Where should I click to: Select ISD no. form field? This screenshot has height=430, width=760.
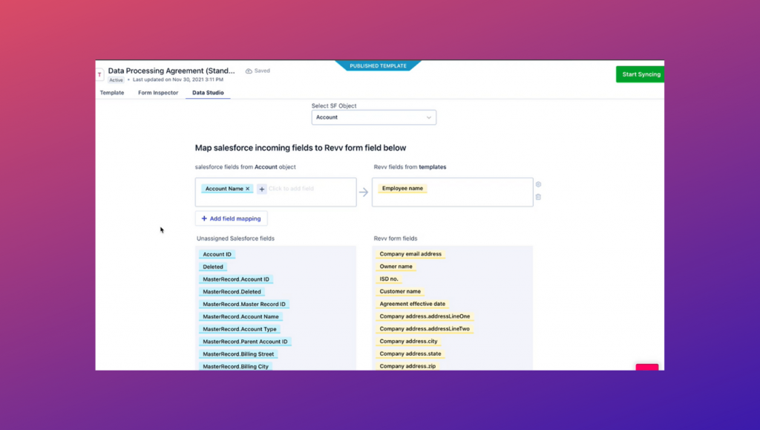pyautogui.click(x=389, y=278)
